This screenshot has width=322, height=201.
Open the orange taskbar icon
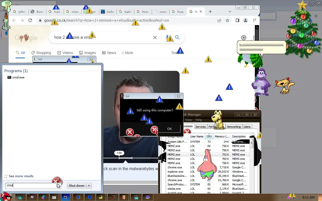point(124,197)
